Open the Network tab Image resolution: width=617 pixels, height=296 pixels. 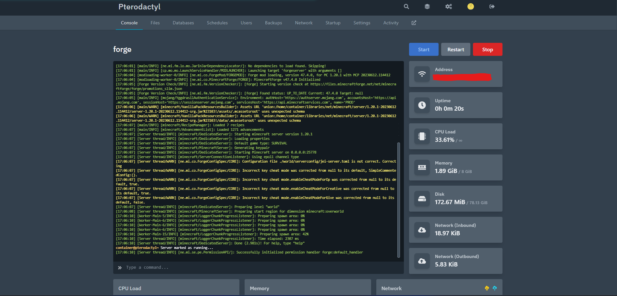(x=304, y=23)
